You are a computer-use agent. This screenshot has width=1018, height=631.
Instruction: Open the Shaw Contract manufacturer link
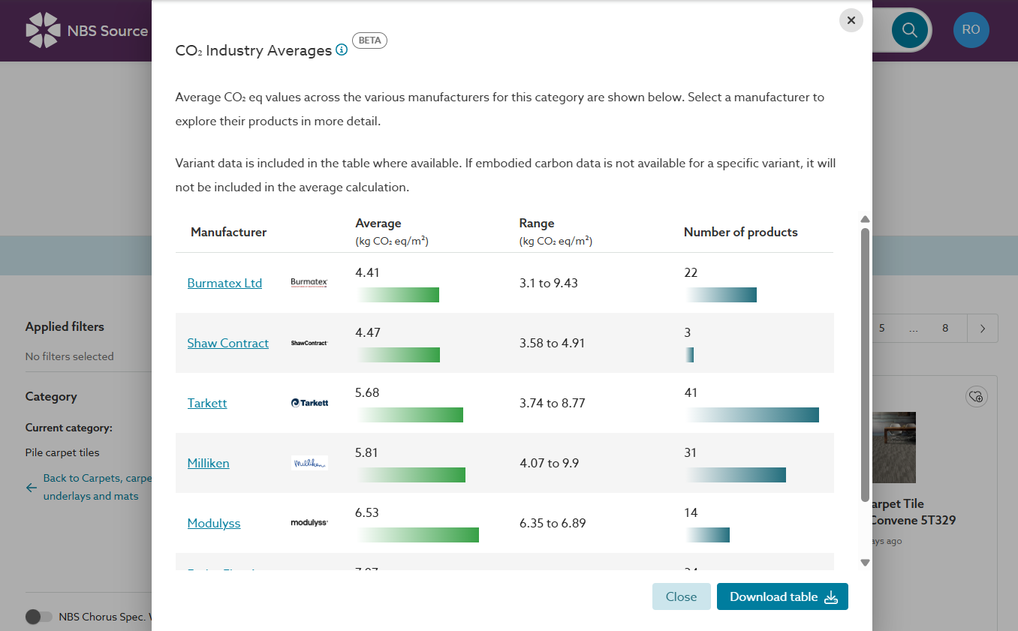click(227, 343)
